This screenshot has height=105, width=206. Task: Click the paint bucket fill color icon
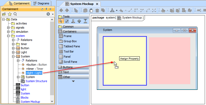click(x=163, y=10)
